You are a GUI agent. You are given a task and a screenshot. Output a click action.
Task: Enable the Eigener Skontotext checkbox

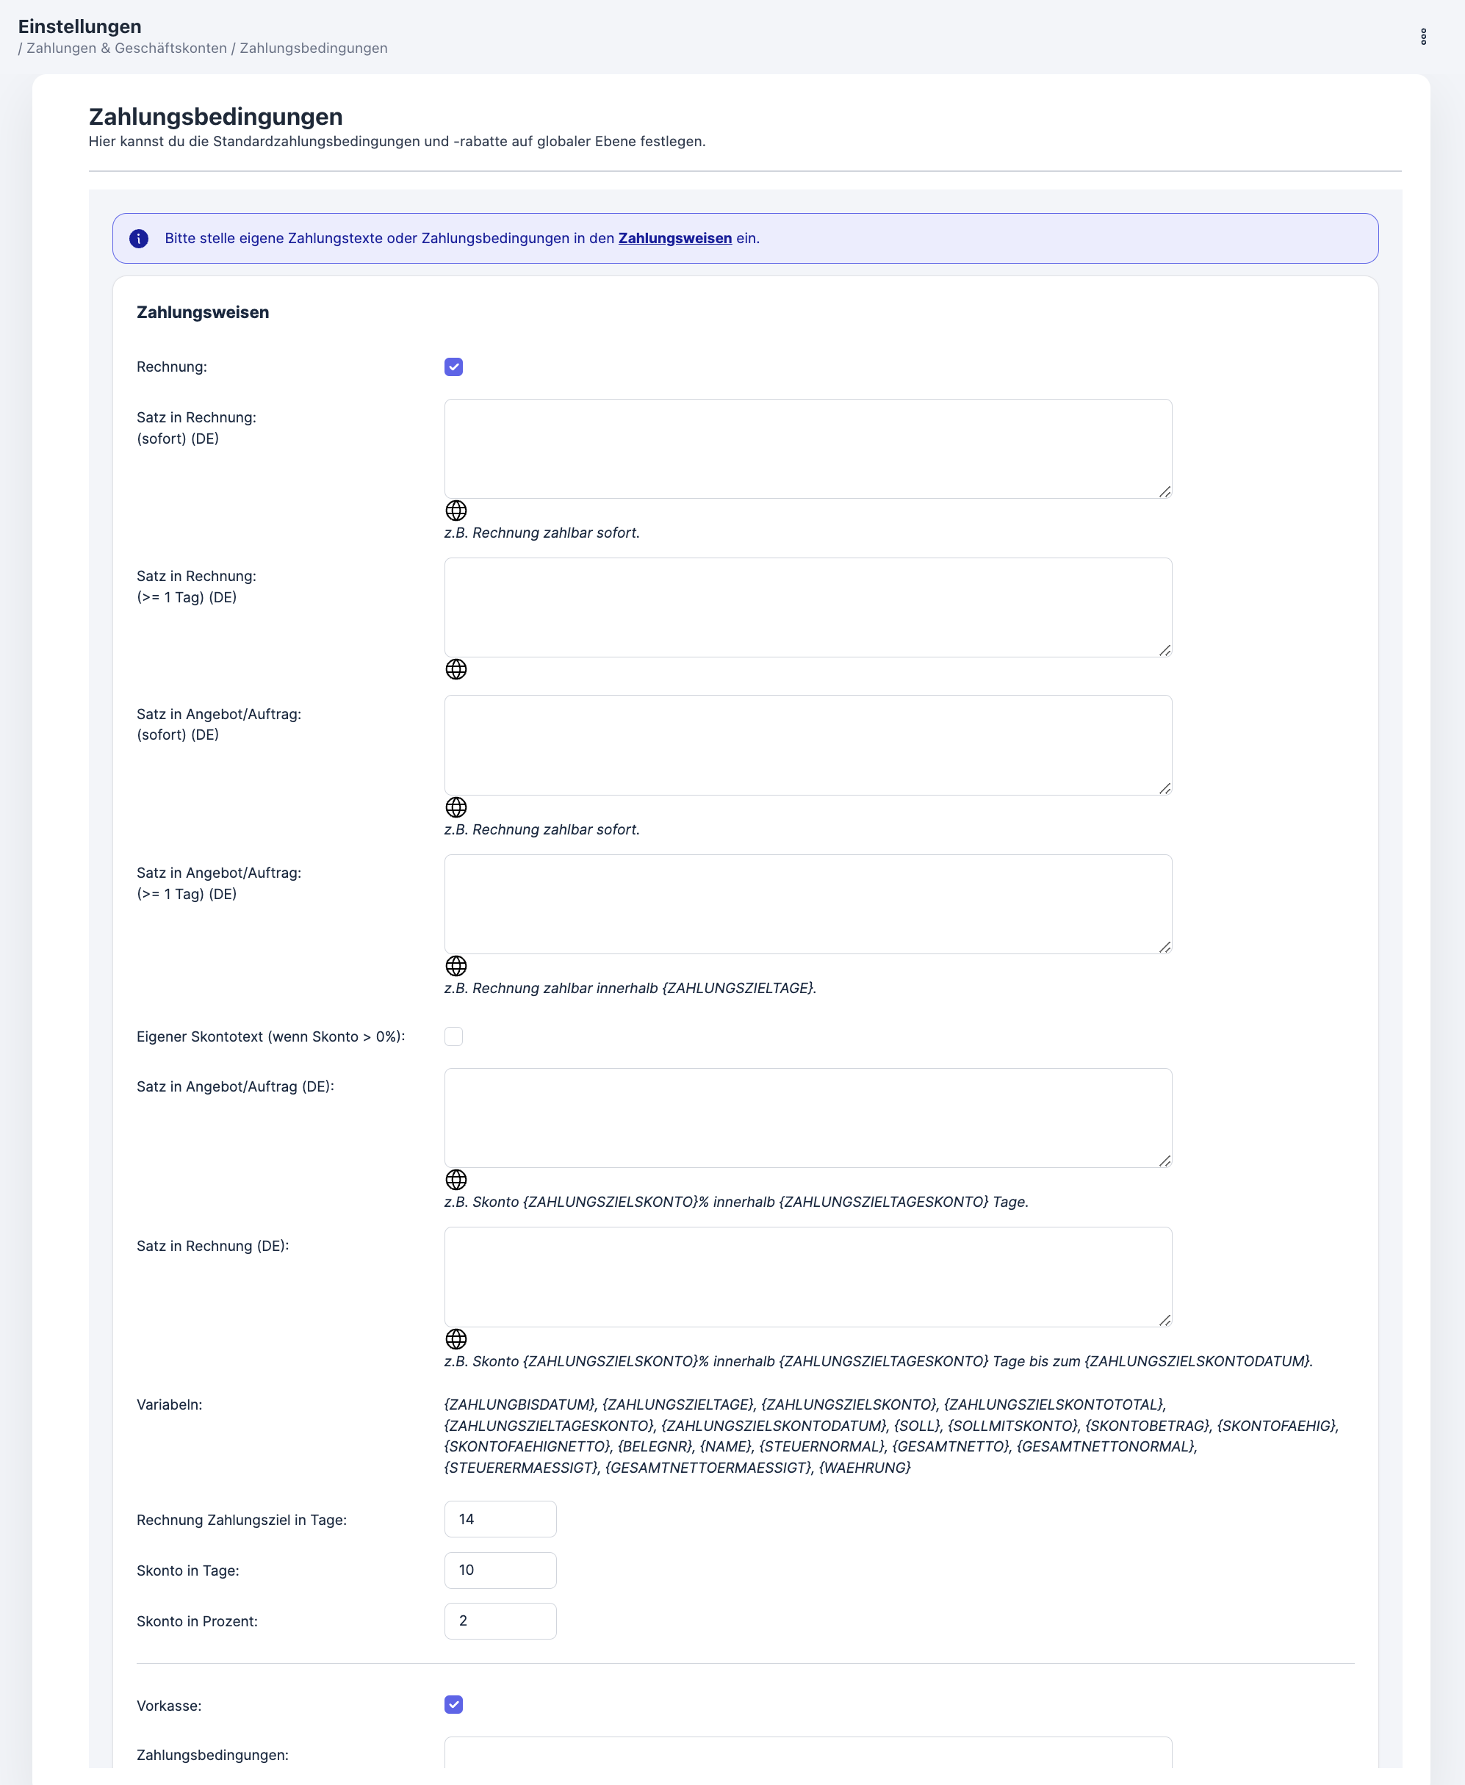coord(453,1036)
